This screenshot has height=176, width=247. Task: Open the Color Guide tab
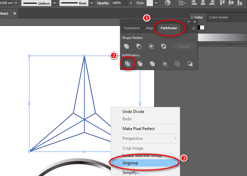218,17
